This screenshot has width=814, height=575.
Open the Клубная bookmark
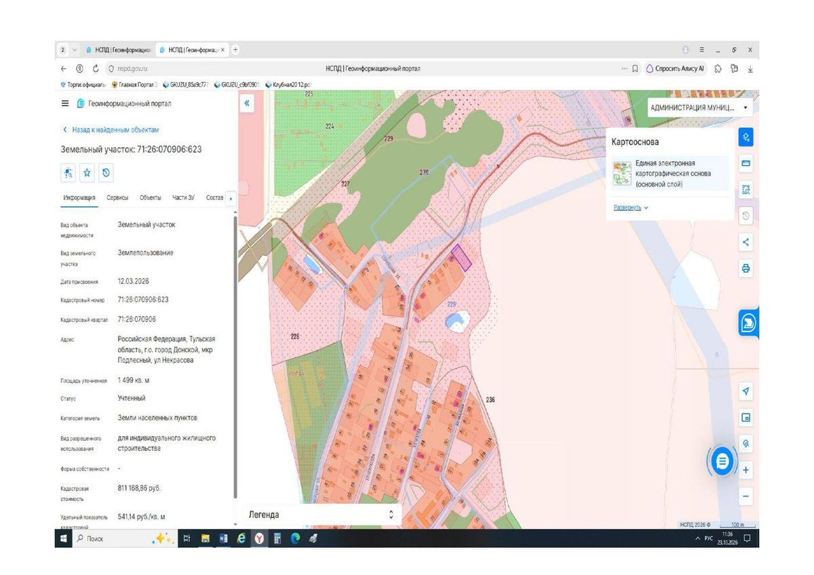pyautogui.click(x=288, y=85)
